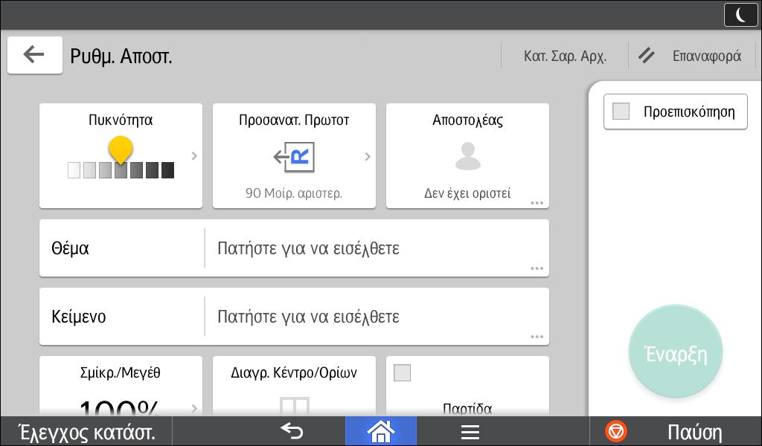Screen dimensions: 762x446
Task: Open Αποστολέας card ellipsis
Action: point(537,203)
